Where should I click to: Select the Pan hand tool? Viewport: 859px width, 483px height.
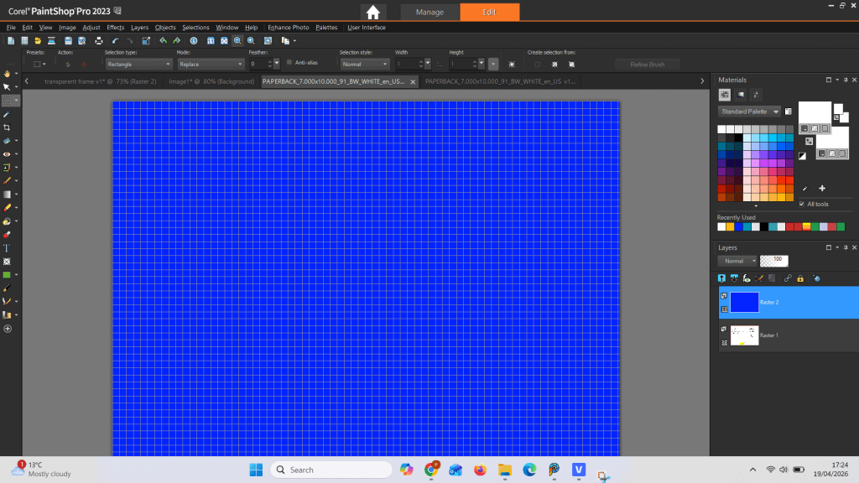7,74
